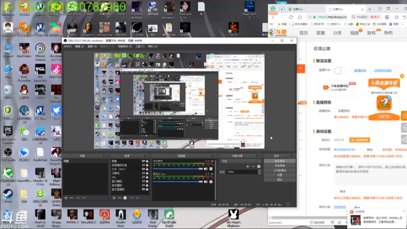407x229 pixels.
Task: Toggle lock on 图像 source
Action: [147, 161]
